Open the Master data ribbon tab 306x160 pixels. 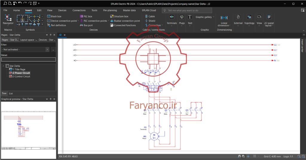click(129, 10)
